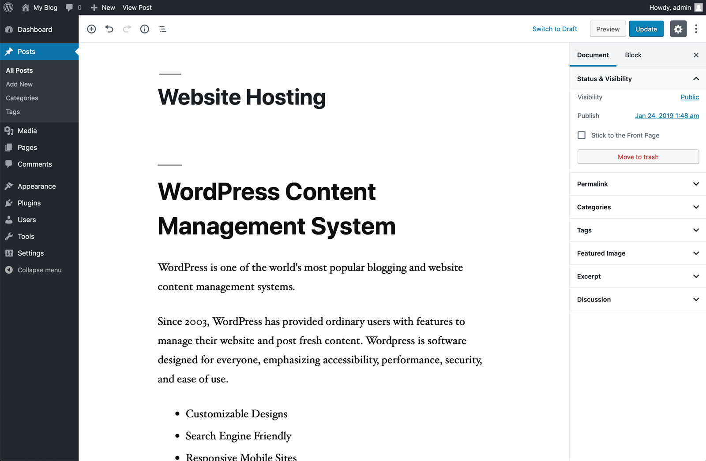This screenshot has width=706, height=461.
Task: Open the Posts menu
Action: 39,52
